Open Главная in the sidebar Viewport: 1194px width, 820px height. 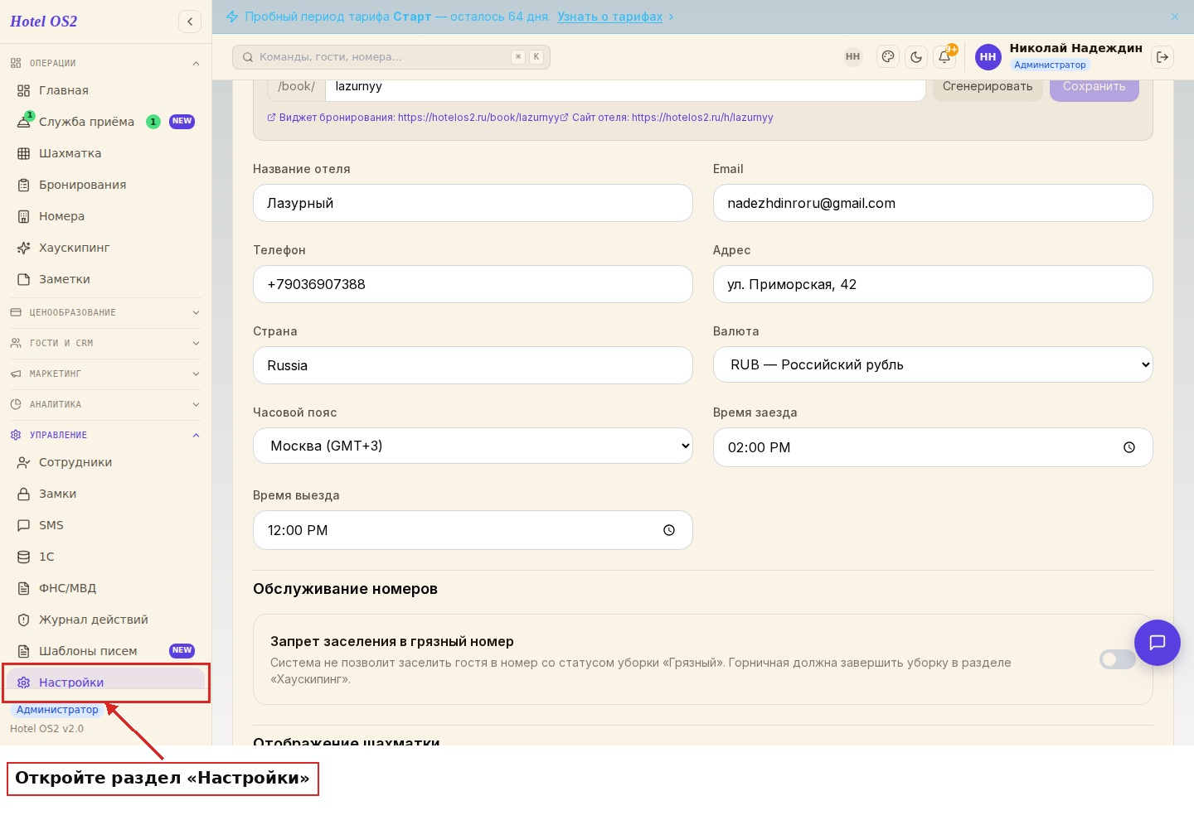pos(106,90)
